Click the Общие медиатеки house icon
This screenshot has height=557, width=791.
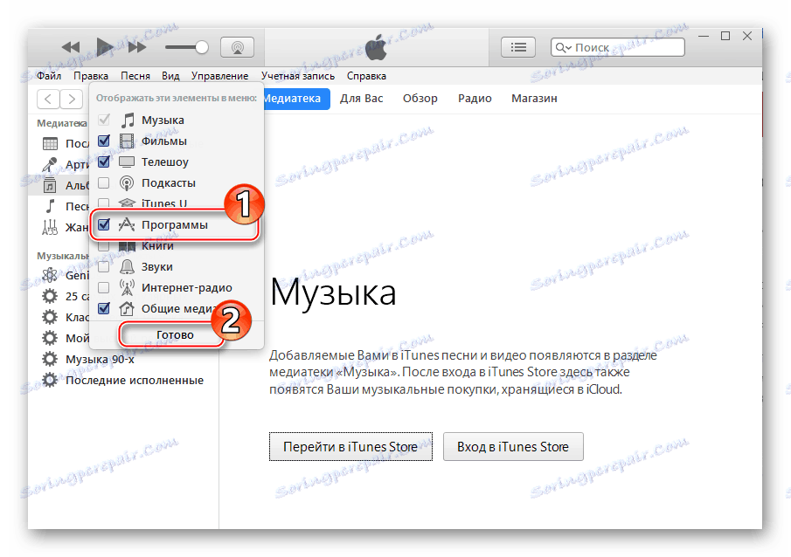pos(127,308)
